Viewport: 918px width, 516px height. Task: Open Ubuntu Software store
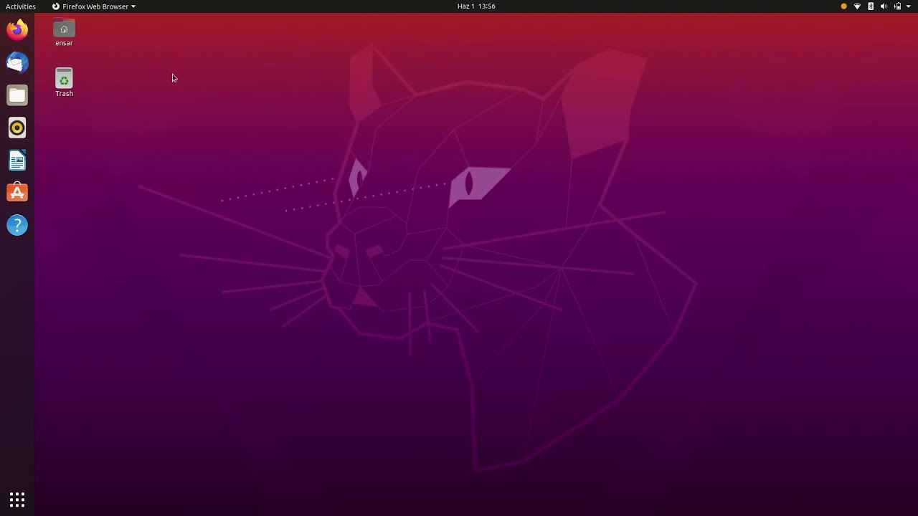click(x=17, y=193)
